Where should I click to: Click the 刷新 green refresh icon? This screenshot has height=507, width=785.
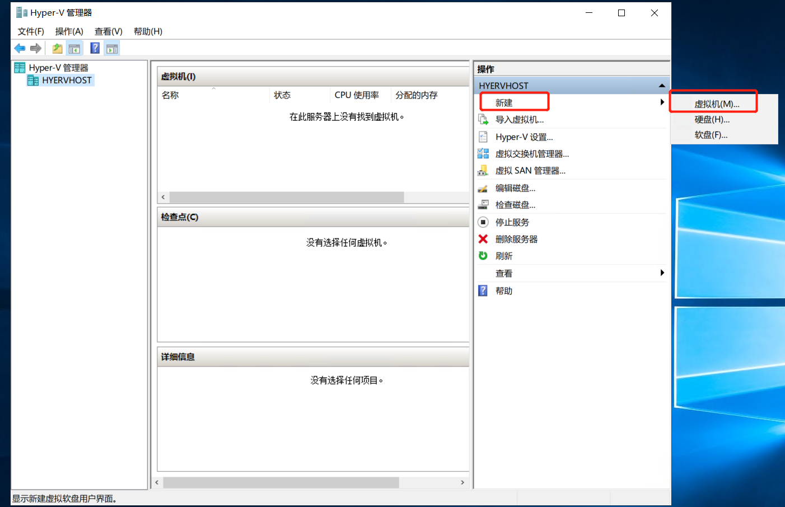pos(483,256)
